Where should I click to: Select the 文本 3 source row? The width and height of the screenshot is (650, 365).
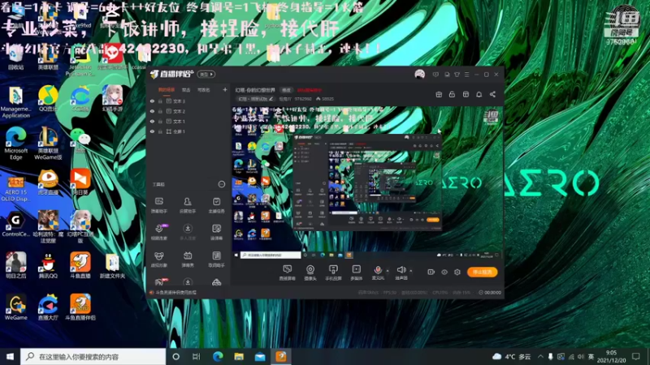coord(189,101)
